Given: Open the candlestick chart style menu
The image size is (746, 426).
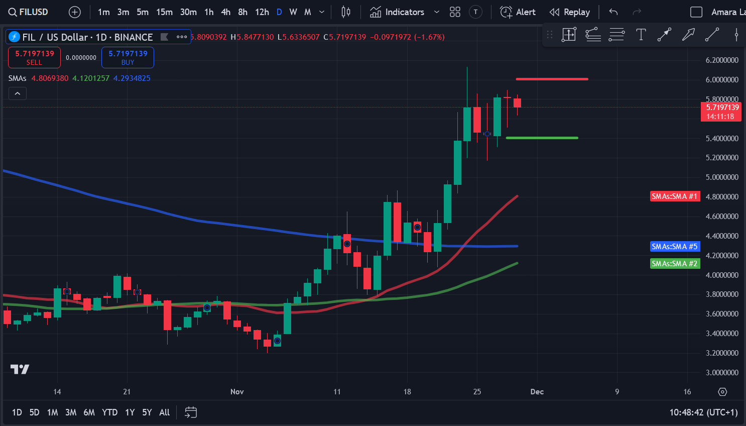Looking at the screenshot, I should click(346, 12).
